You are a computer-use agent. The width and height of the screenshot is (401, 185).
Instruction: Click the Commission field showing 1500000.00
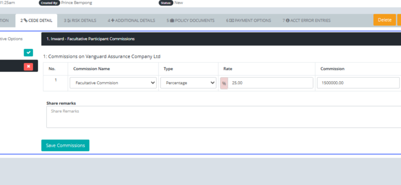(358, 83)
